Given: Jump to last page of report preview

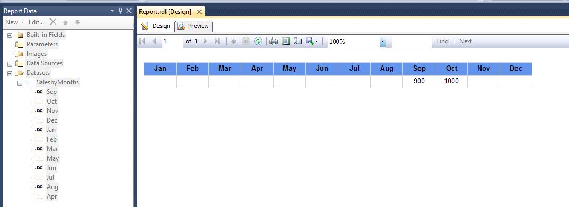Looking at the screenshot, I should pos(217,41).
